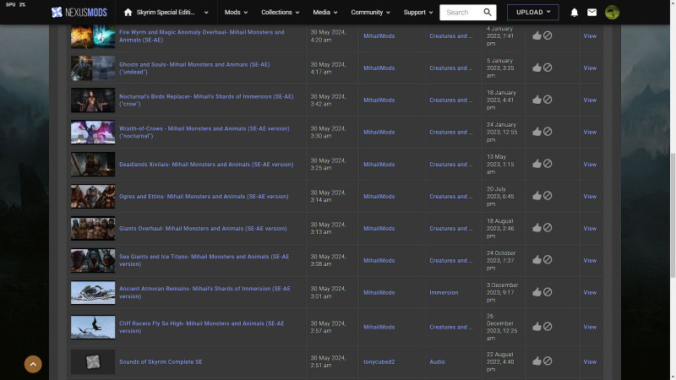Endorse Sounds of Skyrim Complete SE
The image size is (676, 380).
[x=537, y=361]
